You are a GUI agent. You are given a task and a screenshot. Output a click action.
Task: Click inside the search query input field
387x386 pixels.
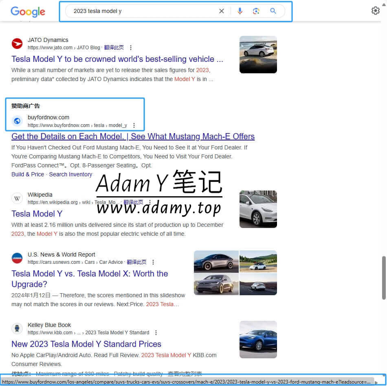click(143, 11)
